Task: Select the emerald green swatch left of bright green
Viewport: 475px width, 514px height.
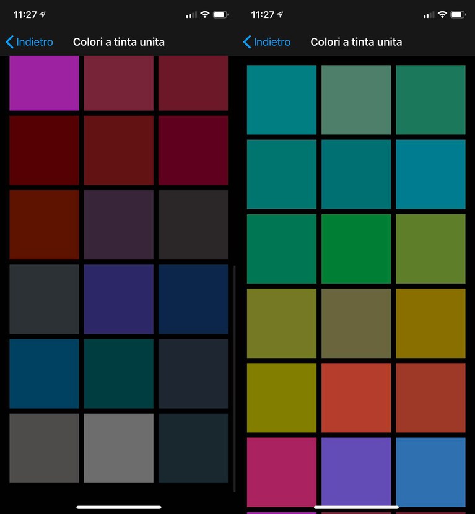Action: pos(282,249)
